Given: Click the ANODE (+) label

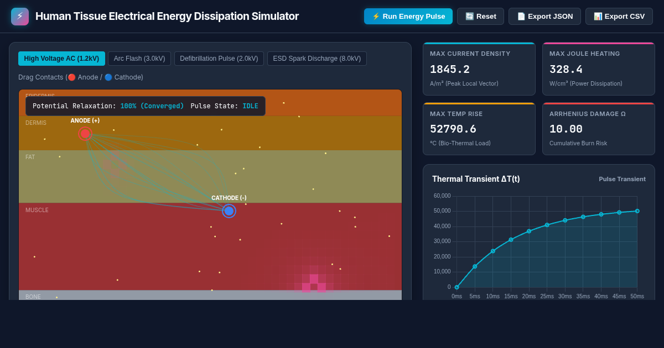Looking at the screenshot, I should [x=85, y=120].
